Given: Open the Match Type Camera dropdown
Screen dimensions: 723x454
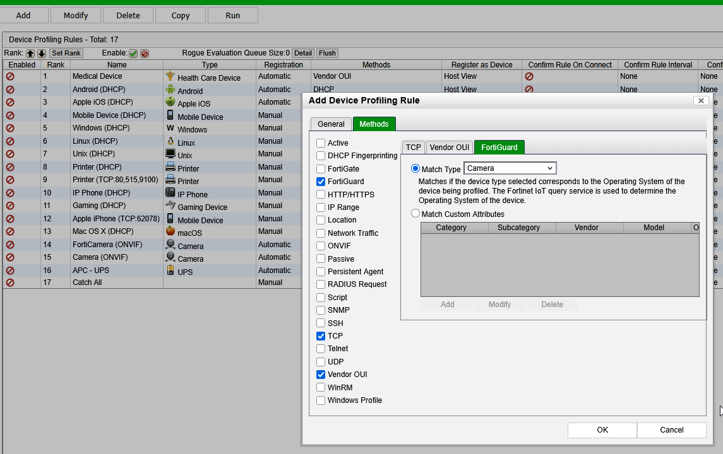Looking at the screenshot, I should click(x=510, y=168).
